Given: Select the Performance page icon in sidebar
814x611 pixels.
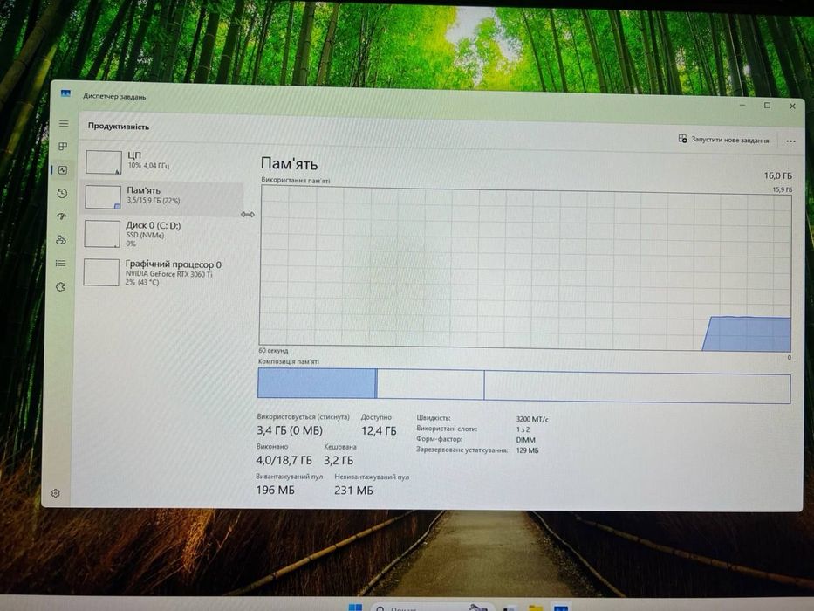Looking at the screenshot, I should click(x=63, y=170).
